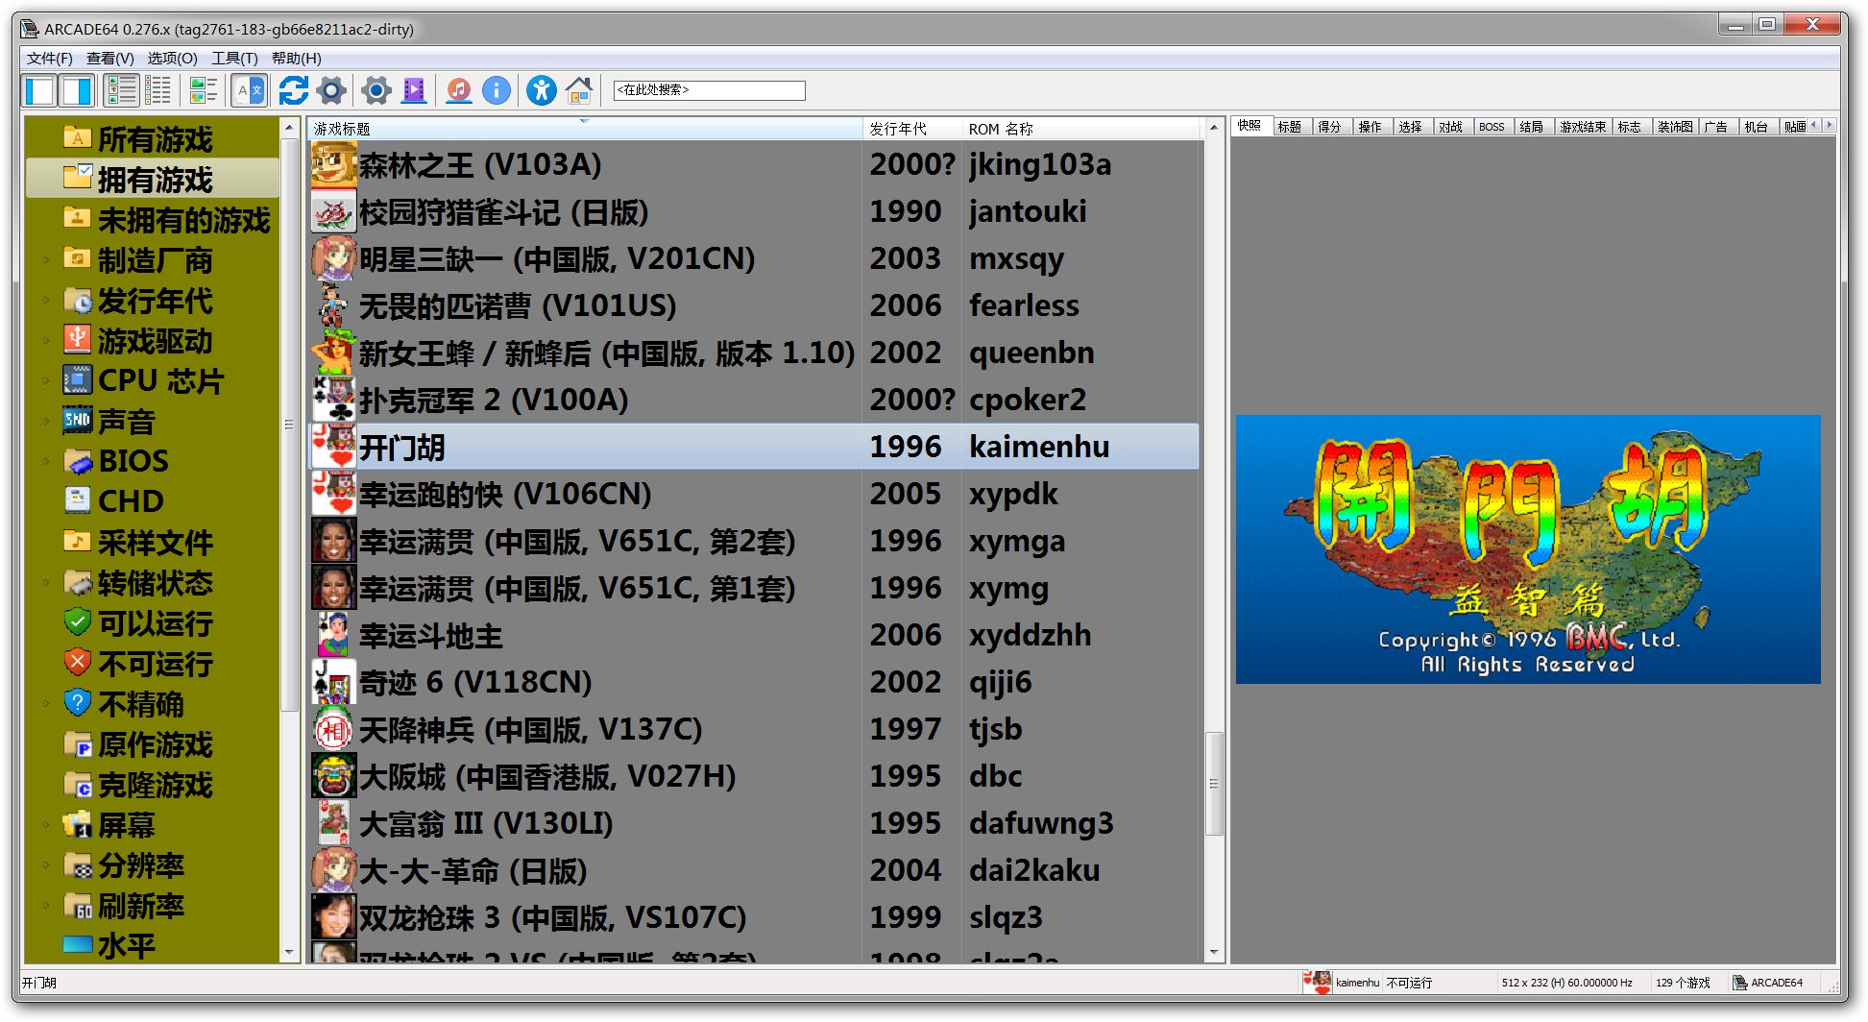Click the 大富翁 III game icon
Image resolution: width=1868 pixels, height=1022 pixels.
[334, 823]
